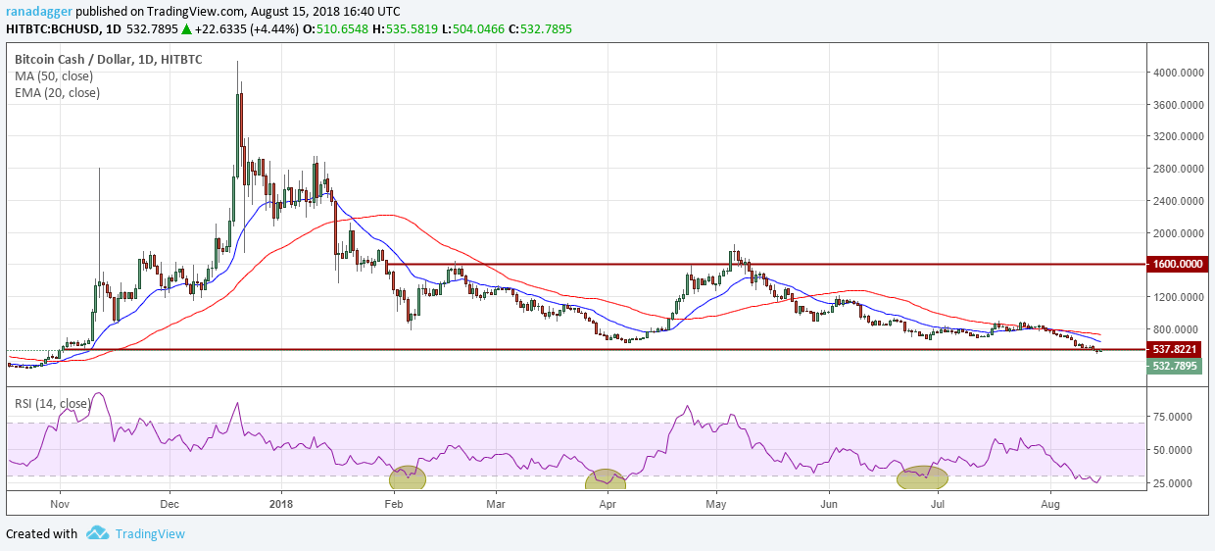Viewport: 1215px width, 551px height.
Task: Click the 537.8221 red price label
Action: pyautogui.click(x=1174, y=349)
